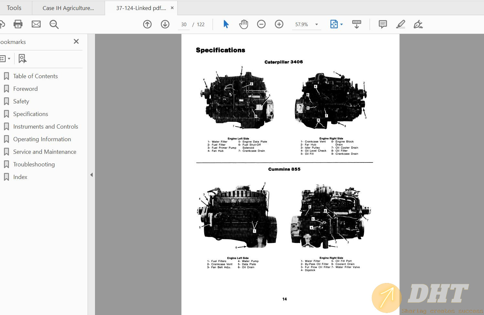
Task: Click the add new bookmark icon
Action: tap(22, 59)
